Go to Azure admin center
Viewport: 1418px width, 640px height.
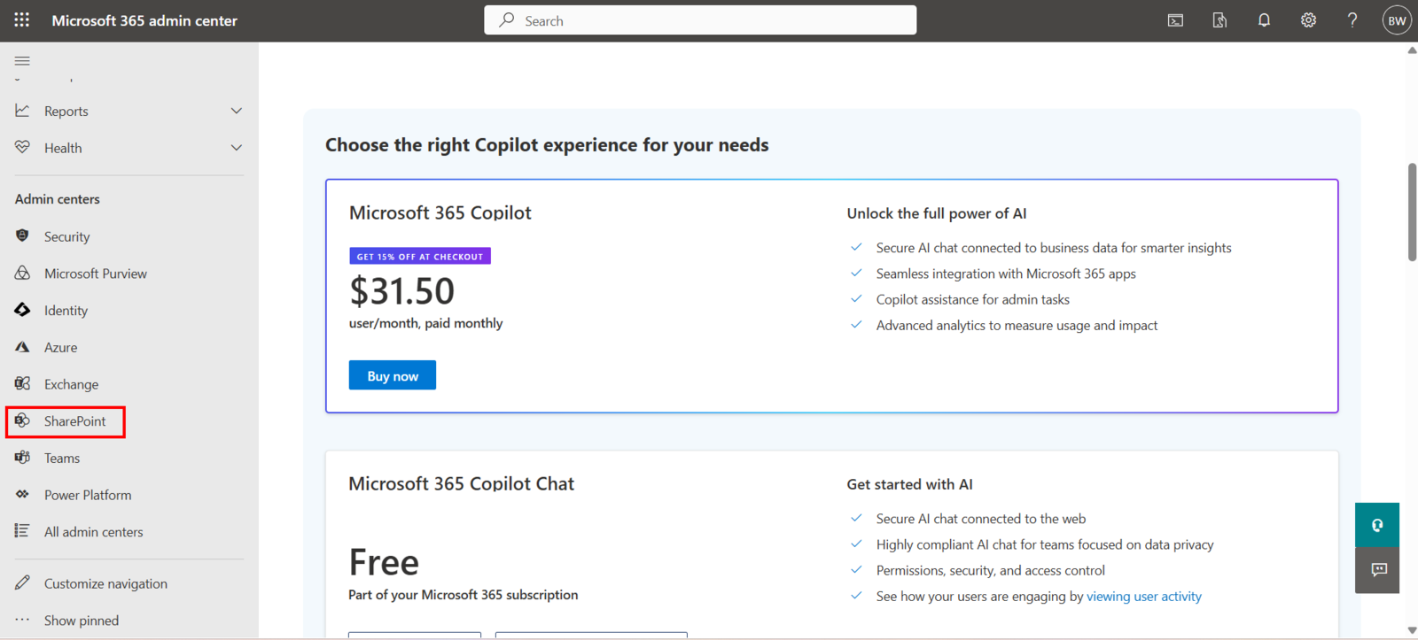(x=60, y=347)
